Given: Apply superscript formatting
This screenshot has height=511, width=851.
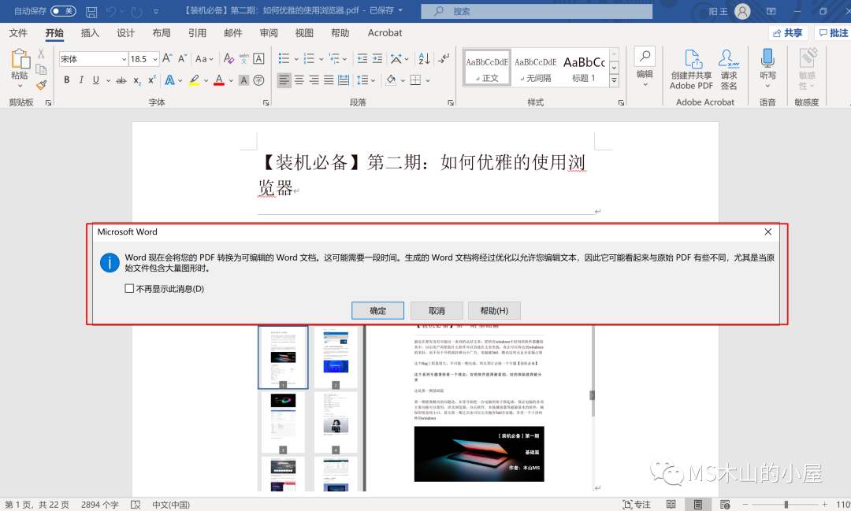Looking at the screenshot, I should click(152, 80).
